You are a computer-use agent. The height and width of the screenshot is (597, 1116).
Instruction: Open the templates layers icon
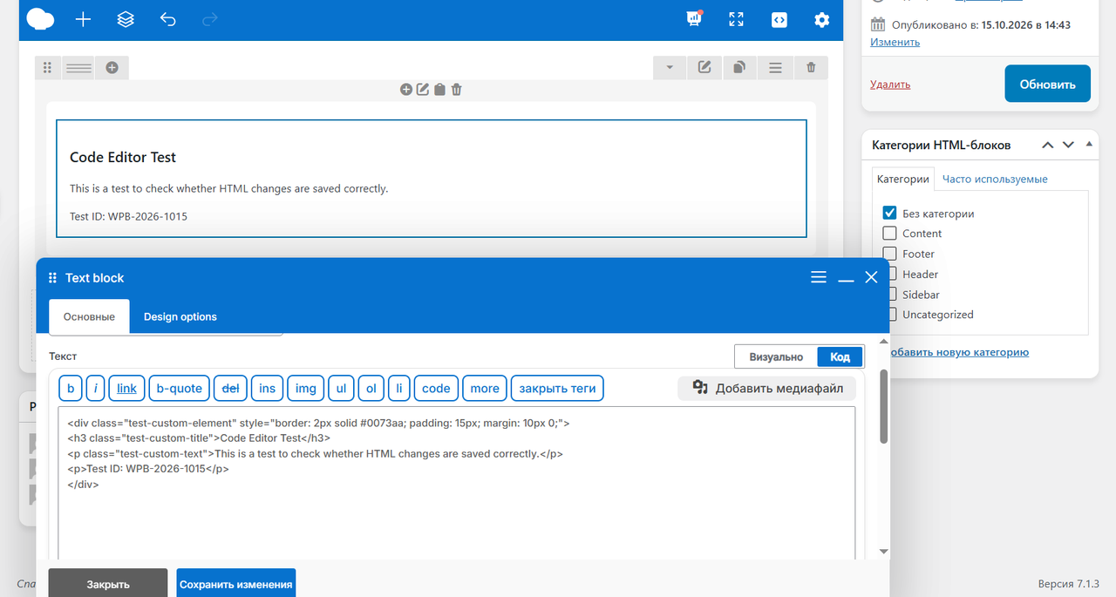coord(126,19)
